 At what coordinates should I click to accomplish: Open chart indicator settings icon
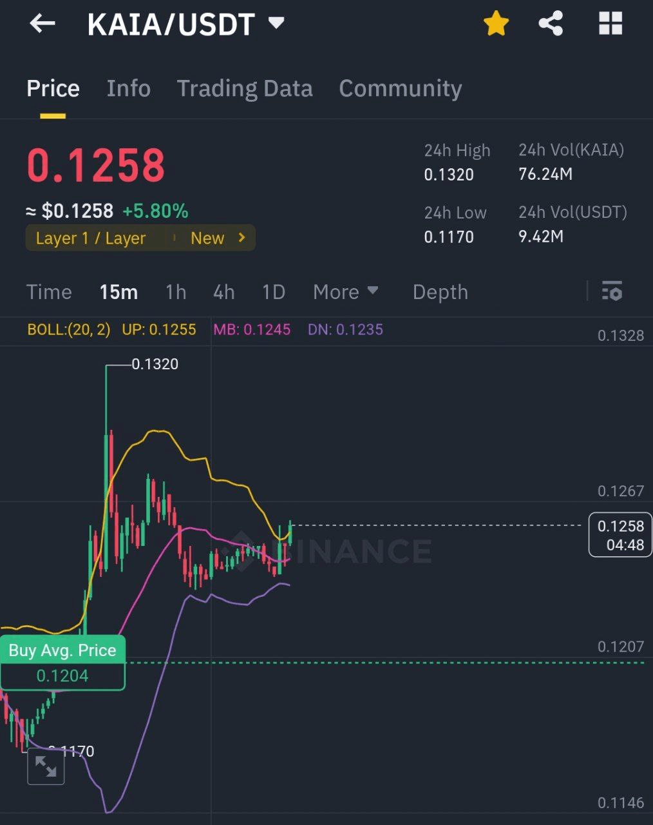click(612, 291)
